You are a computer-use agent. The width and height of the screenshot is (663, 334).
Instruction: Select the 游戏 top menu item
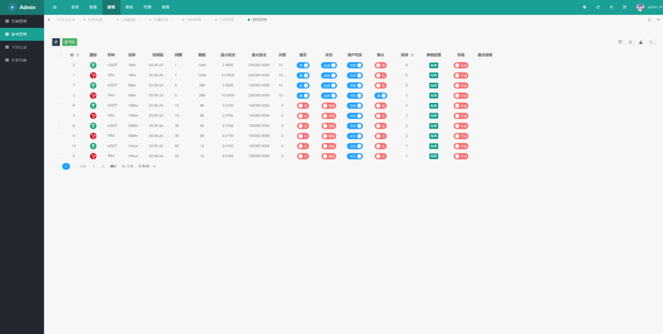[x=111, y=6]
